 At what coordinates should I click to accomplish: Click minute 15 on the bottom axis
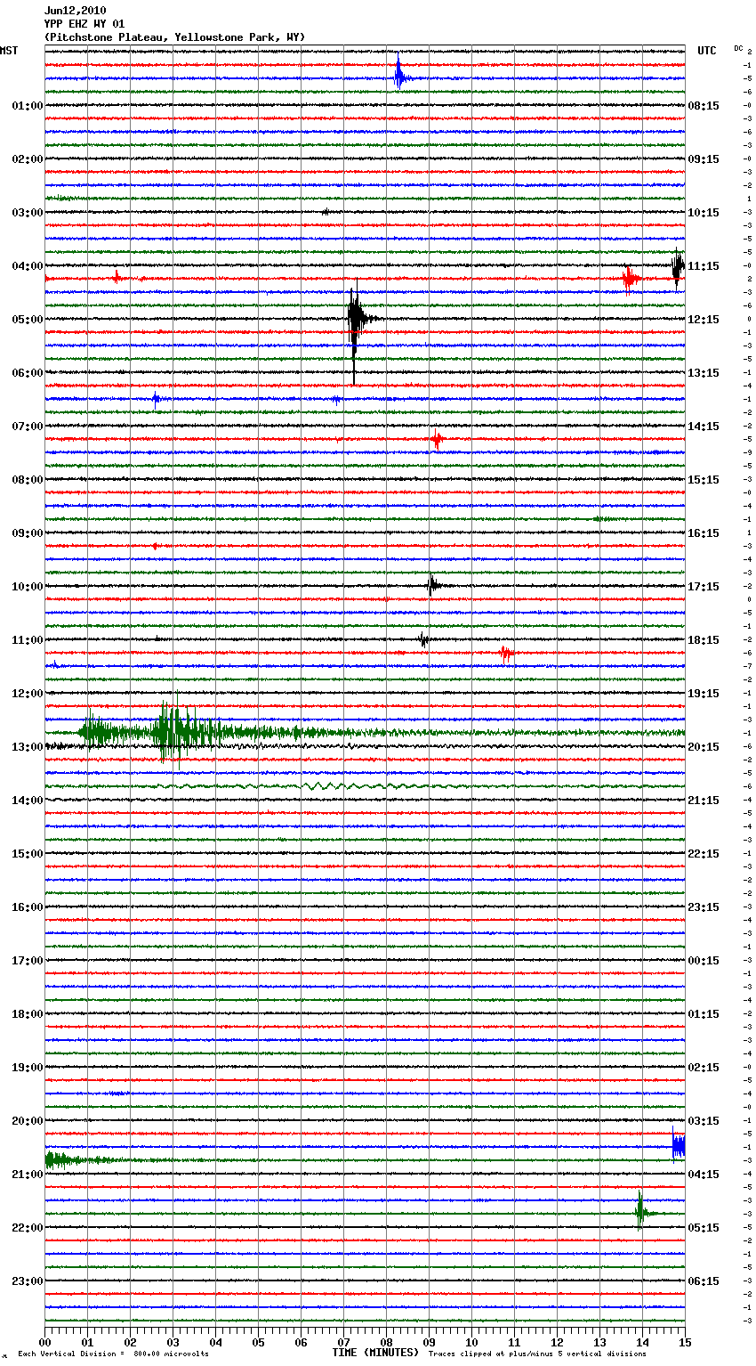tap(684, 1342)
